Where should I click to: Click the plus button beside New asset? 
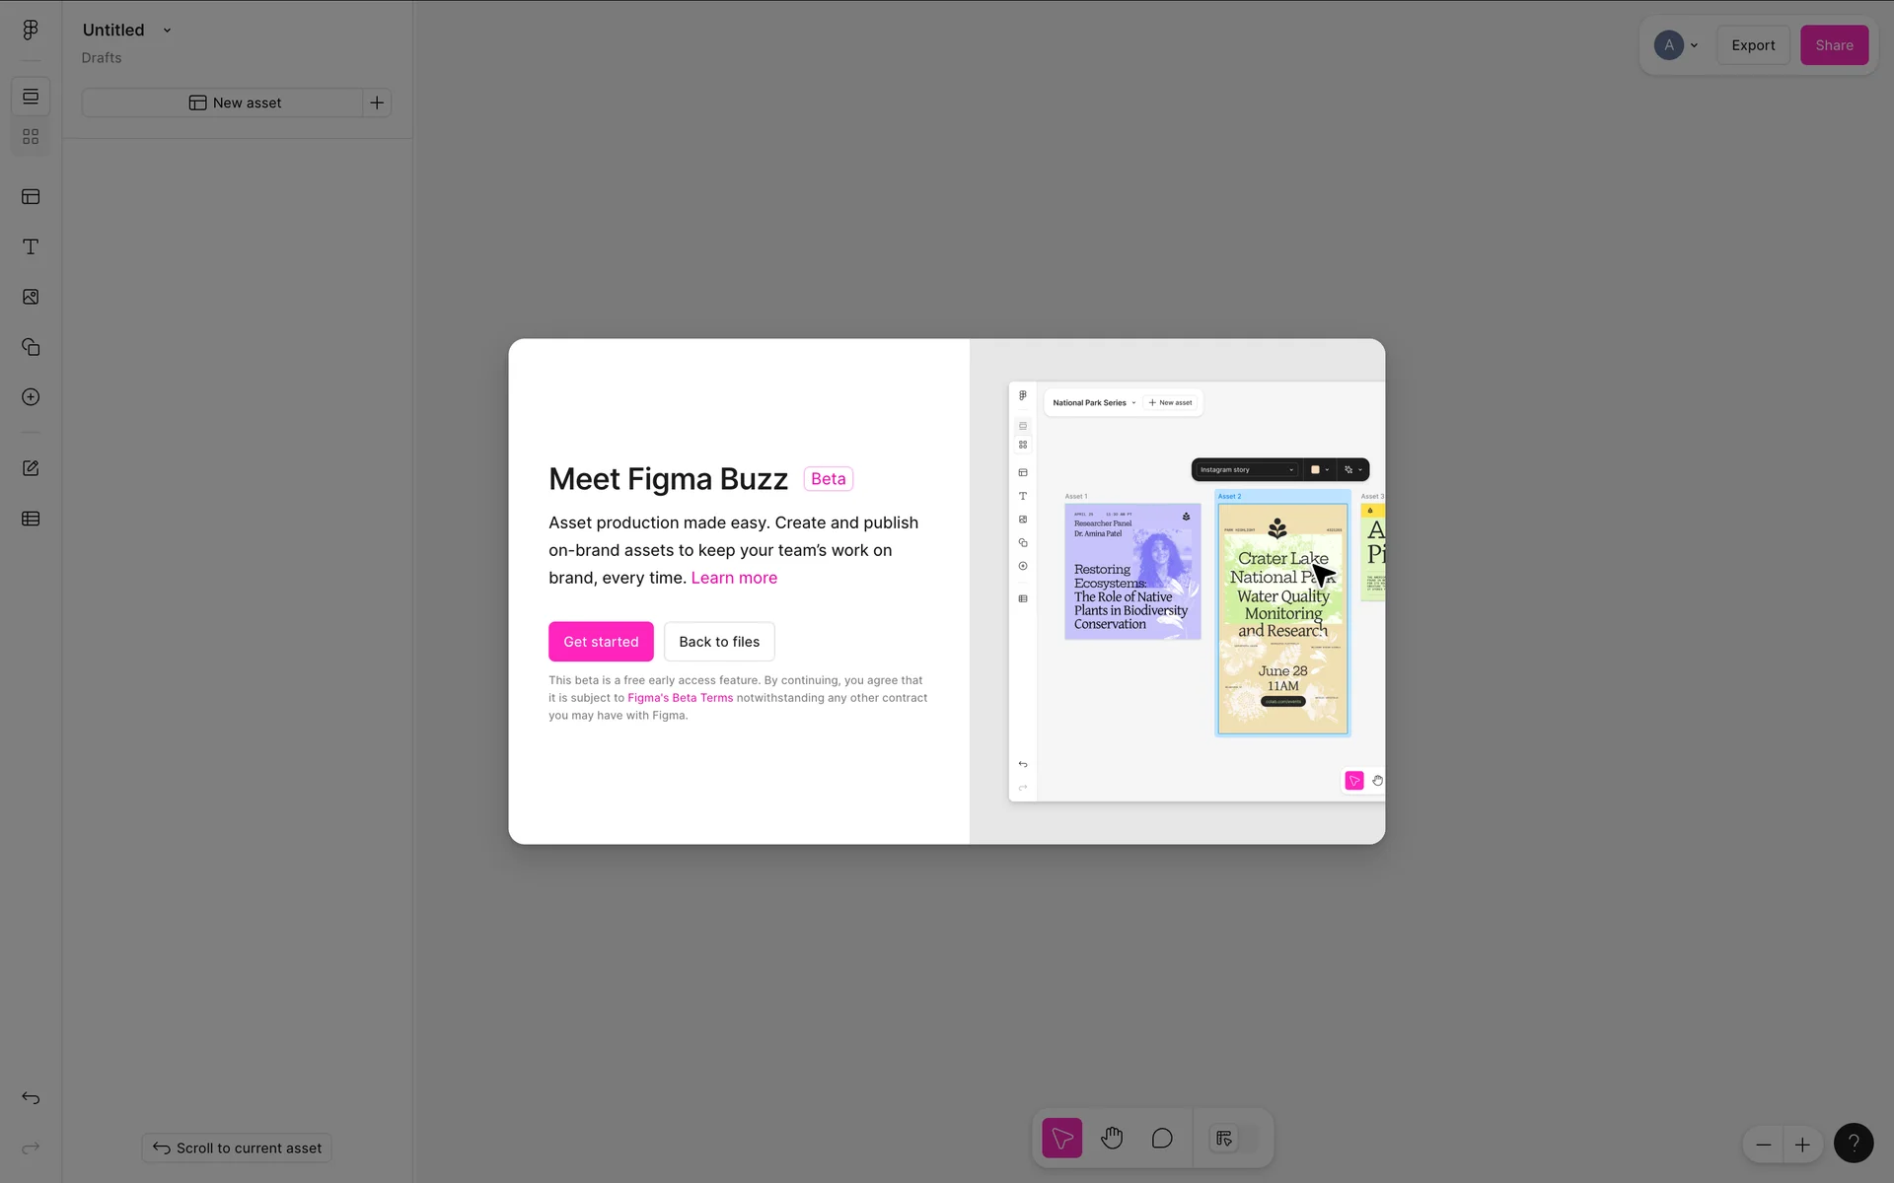click(x=377, y=103)
